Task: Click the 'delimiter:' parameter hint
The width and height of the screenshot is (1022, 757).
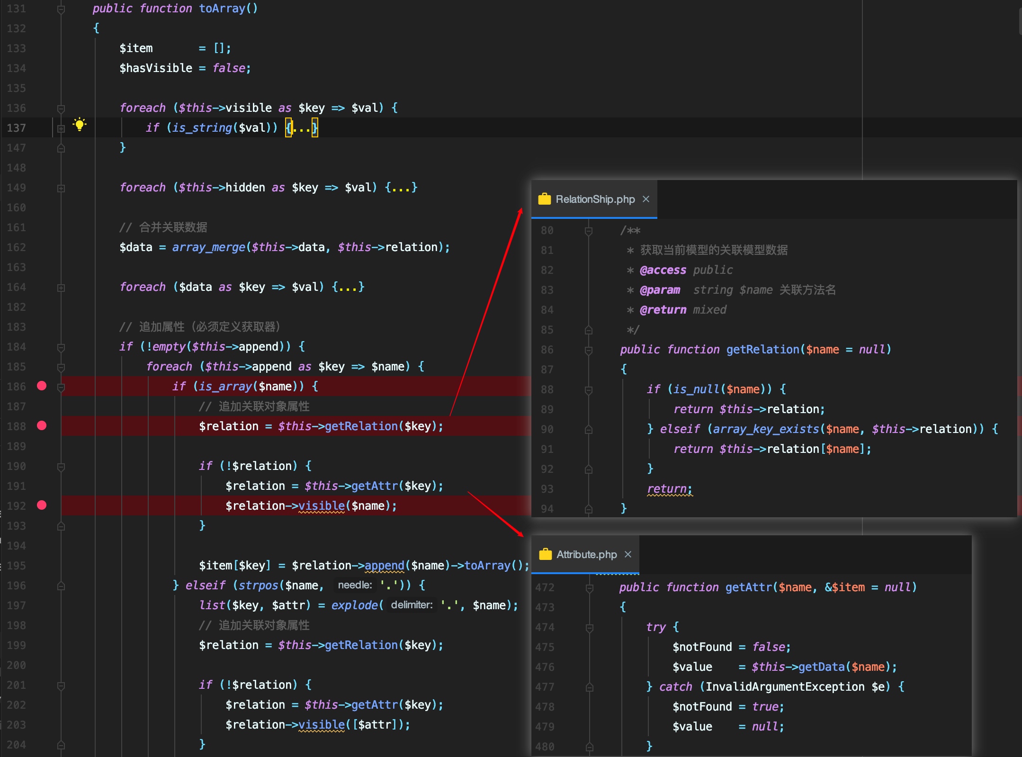Action: point(412,605)
